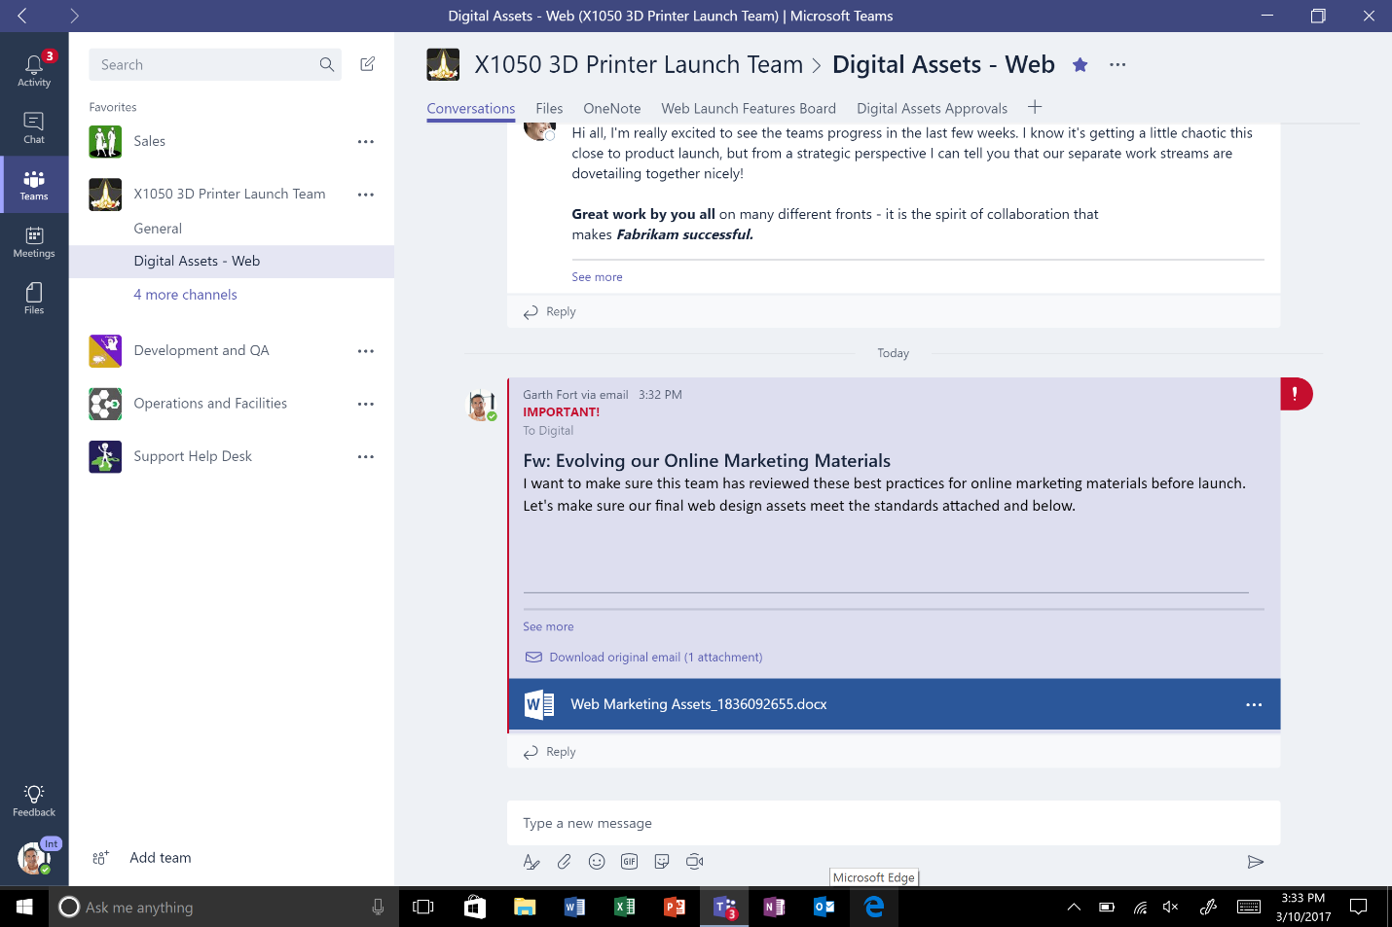1392x927 pixels.
Task: Expand the 4 more channels list
Action: click(185, 294)
